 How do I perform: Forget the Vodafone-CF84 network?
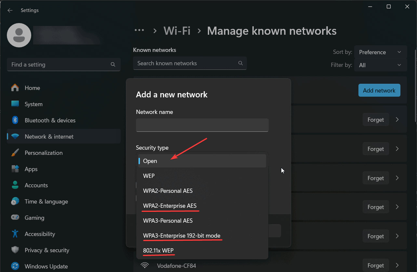click(x=376, y=266)
